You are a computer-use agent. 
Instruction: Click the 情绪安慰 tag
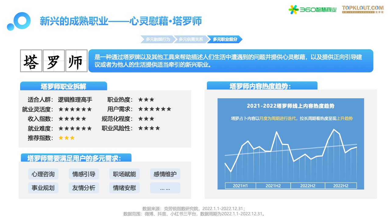click(x=124, y=188)
